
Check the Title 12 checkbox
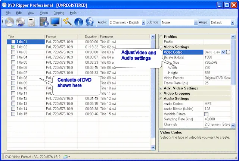[x=13, y=98]
